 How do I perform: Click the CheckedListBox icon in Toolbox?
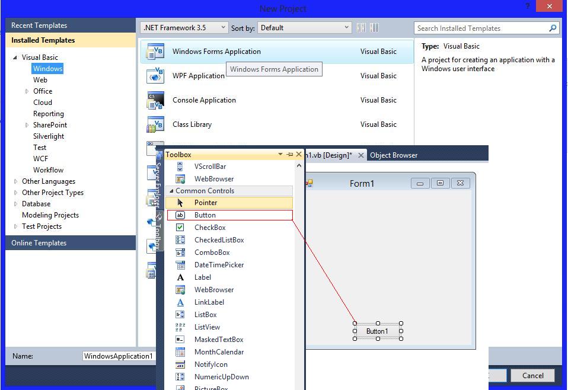[180, 239]
